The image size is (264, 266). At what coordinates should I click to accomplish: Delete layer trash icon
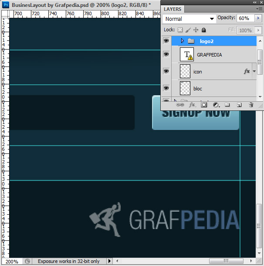pyautogui.click(x=251, y=105)
